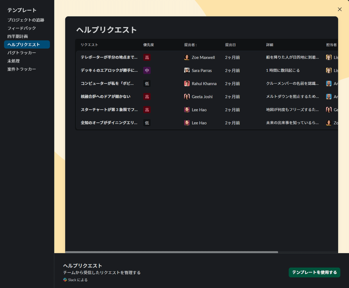The image size is (349, 288).
Task: Click the assignee avatar for 核融合炉へのドアが開かない
Action: (x=329, y=96)
